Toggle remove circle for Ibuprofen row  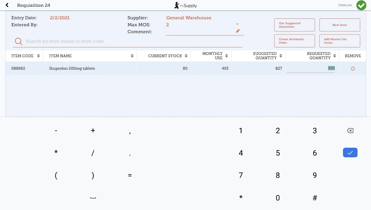pos(353,69)
